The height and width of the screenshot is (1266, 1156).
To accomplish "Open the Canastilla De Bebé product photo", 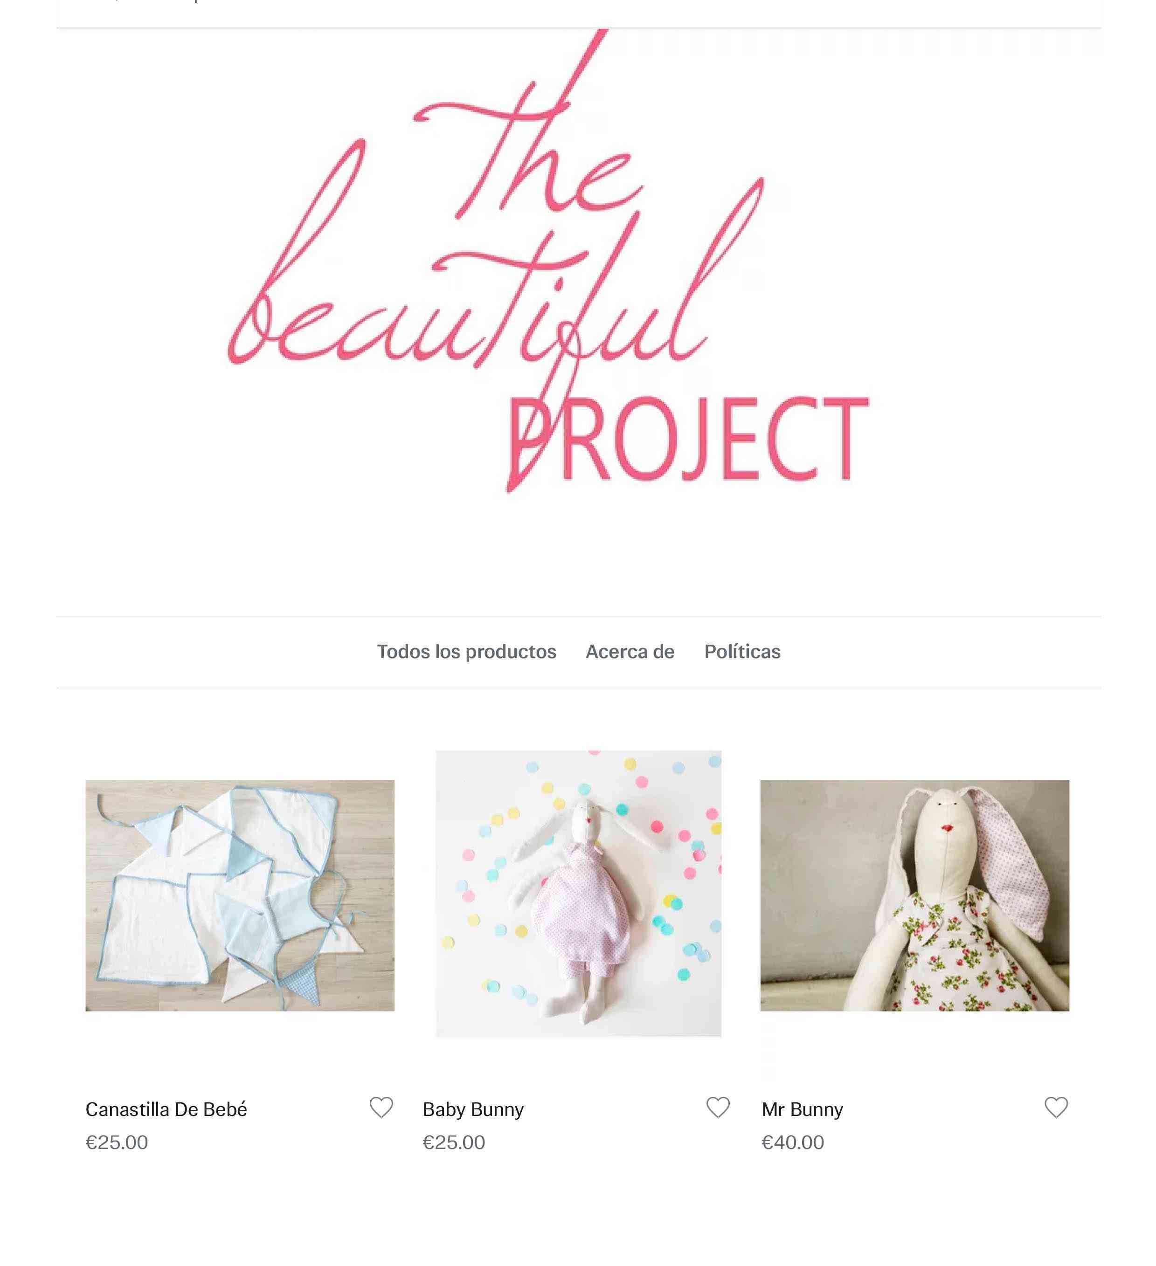I will (x=240, y=895).
